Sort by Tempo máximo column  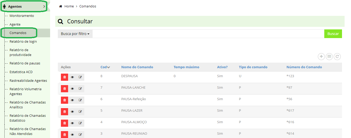point(186,67)
